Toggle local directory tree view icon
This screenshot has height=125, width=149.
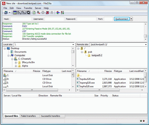19,13
